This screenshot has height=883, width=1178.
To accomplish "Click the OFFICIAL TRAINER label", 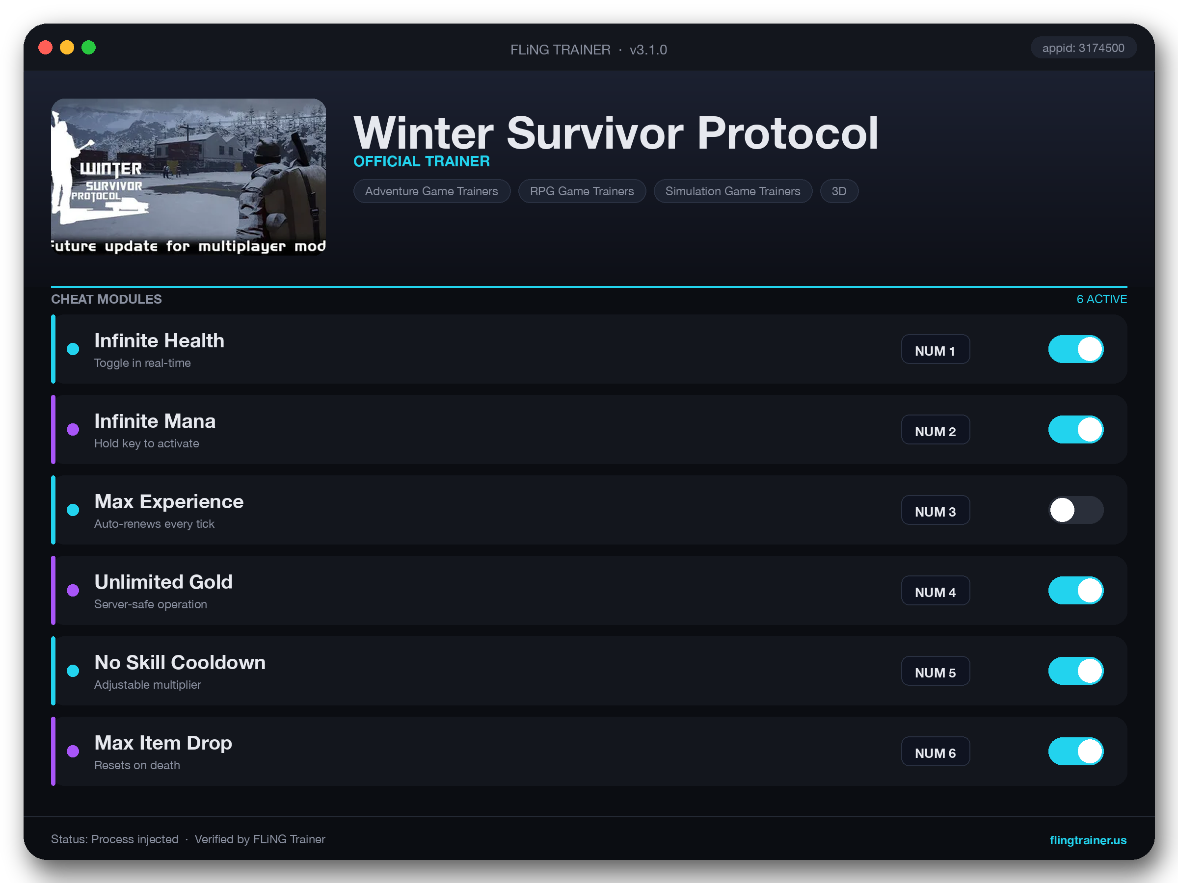I will tap(421, 161).
